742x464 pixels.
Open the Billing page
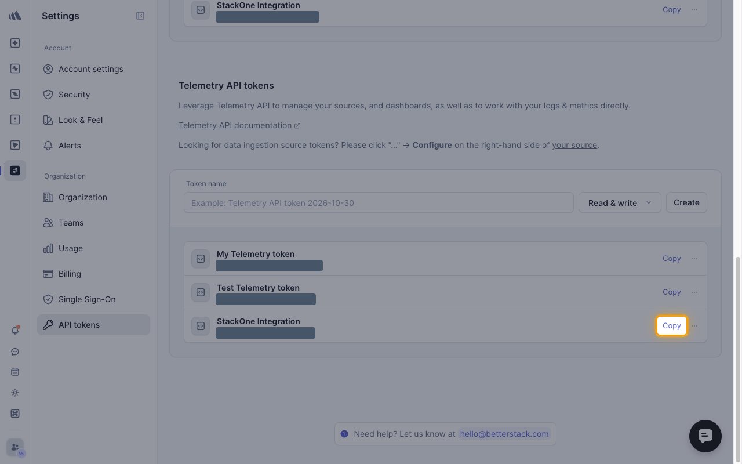point(93,274)
